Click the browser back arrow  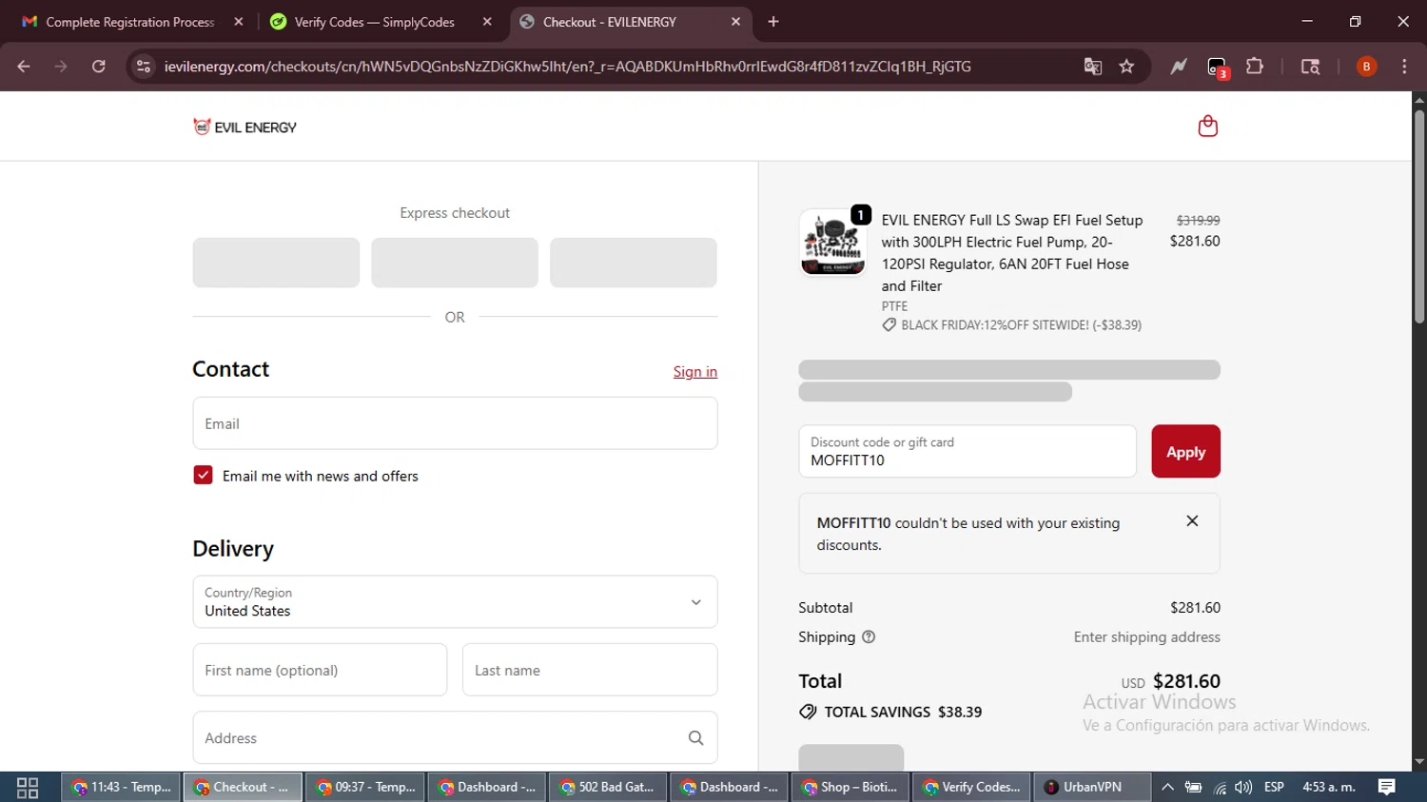click(x=24, y=67)
